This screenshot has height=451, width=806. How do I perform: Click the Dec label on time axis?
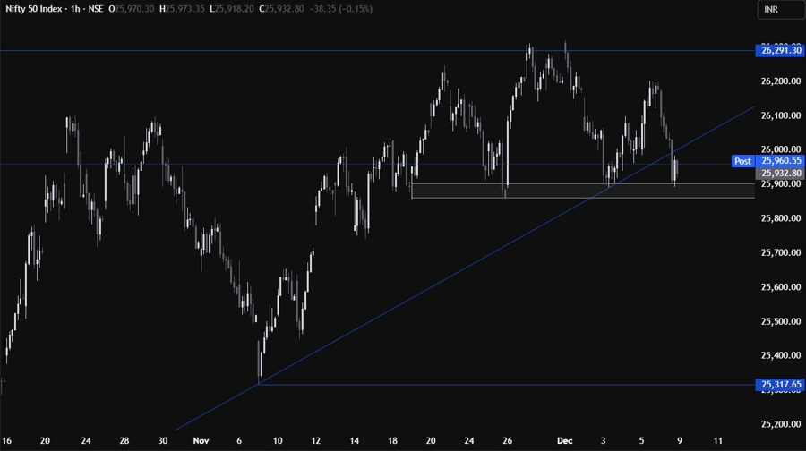point(565,441)
